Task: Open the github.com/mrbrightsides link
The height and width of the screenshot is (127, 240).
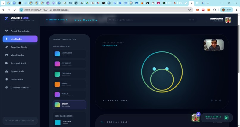Action: click(x=20, y=121)
